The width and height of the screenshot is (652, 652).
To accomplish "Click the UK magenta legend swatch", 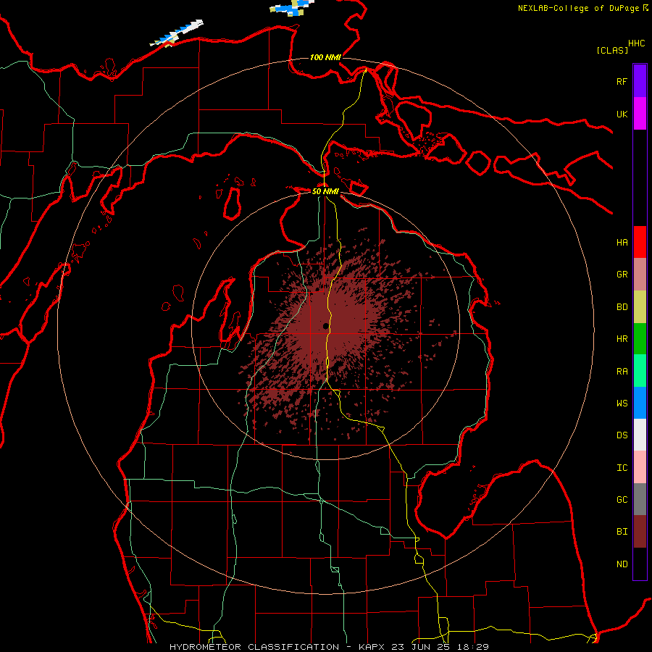I will 640,113.
